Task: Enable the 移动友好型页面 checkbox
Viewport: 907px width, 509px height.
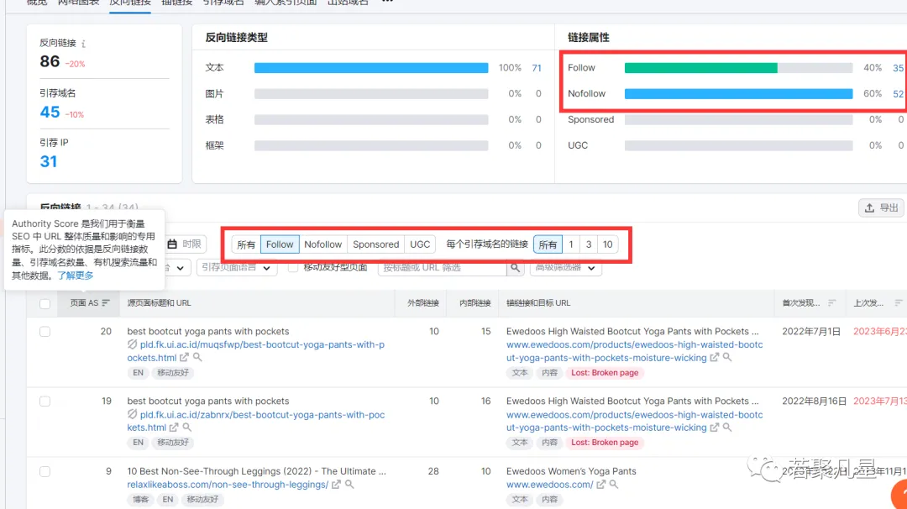Action: (x=293, y=267)
